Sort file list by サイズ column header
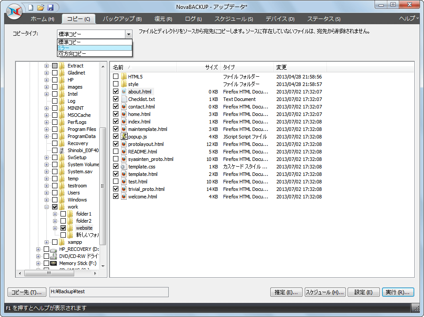 (198, 67)
